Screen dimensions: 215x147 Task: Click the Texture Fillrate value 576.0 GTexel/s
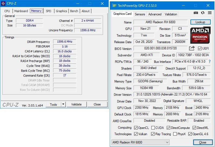point(196,75)
